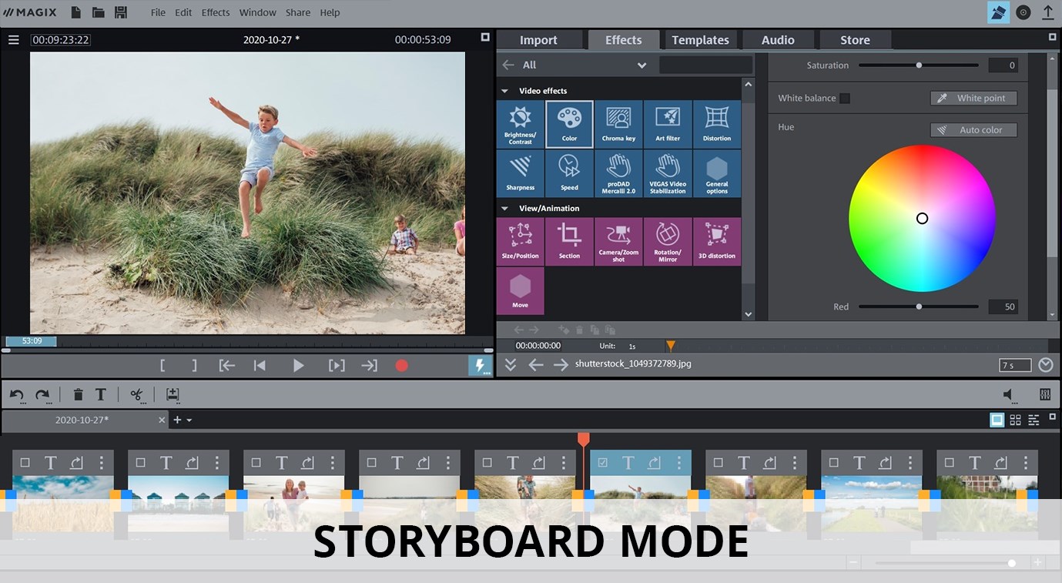The image size is (1062, 583).
Task: Delete selected object with trash icon
Action: click(78, 394)
